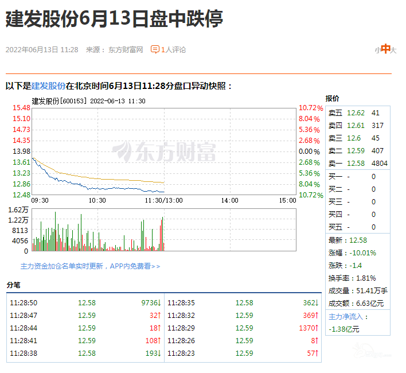Select the 买三 quote row
Screen dimensions: 406x373
pos(358,202)
